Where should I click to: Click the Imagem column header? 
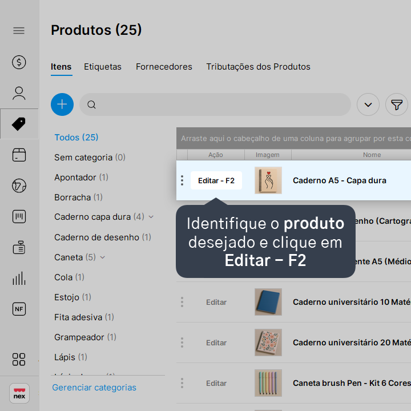pos(268,155)
